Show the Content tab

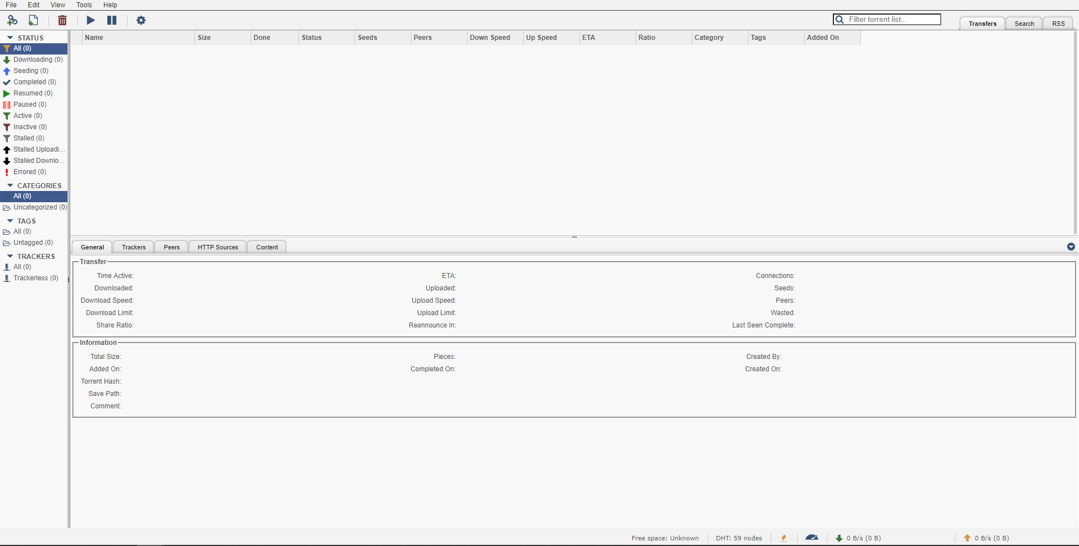267,247
